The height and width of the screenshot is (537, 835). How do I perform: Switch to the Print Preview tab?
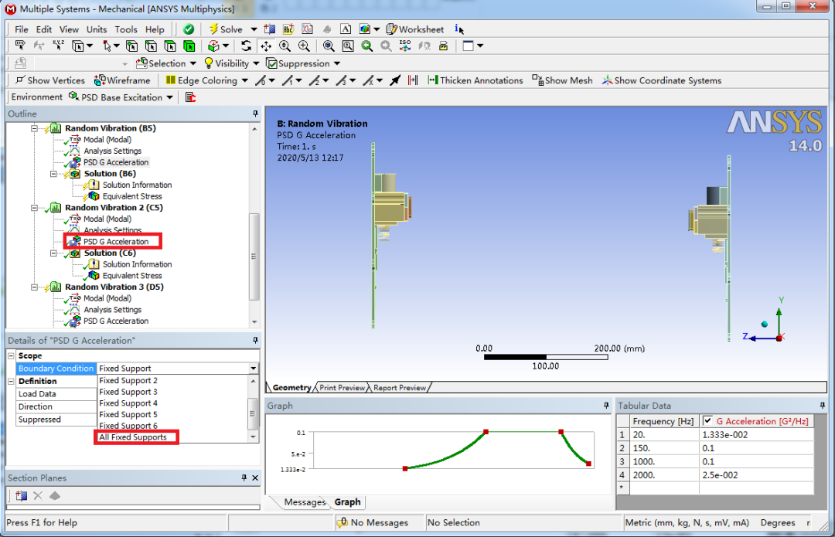tap(342, 387)
